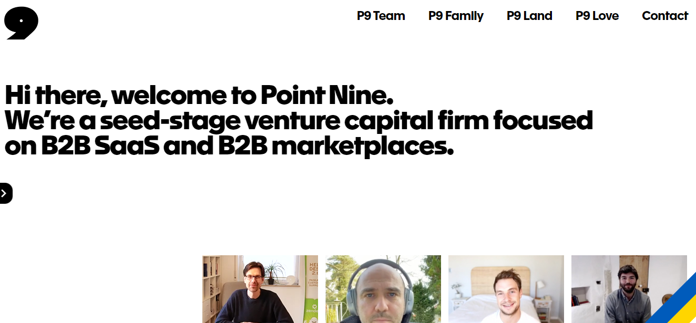Go to the P9 Family section

click(456, 16)
